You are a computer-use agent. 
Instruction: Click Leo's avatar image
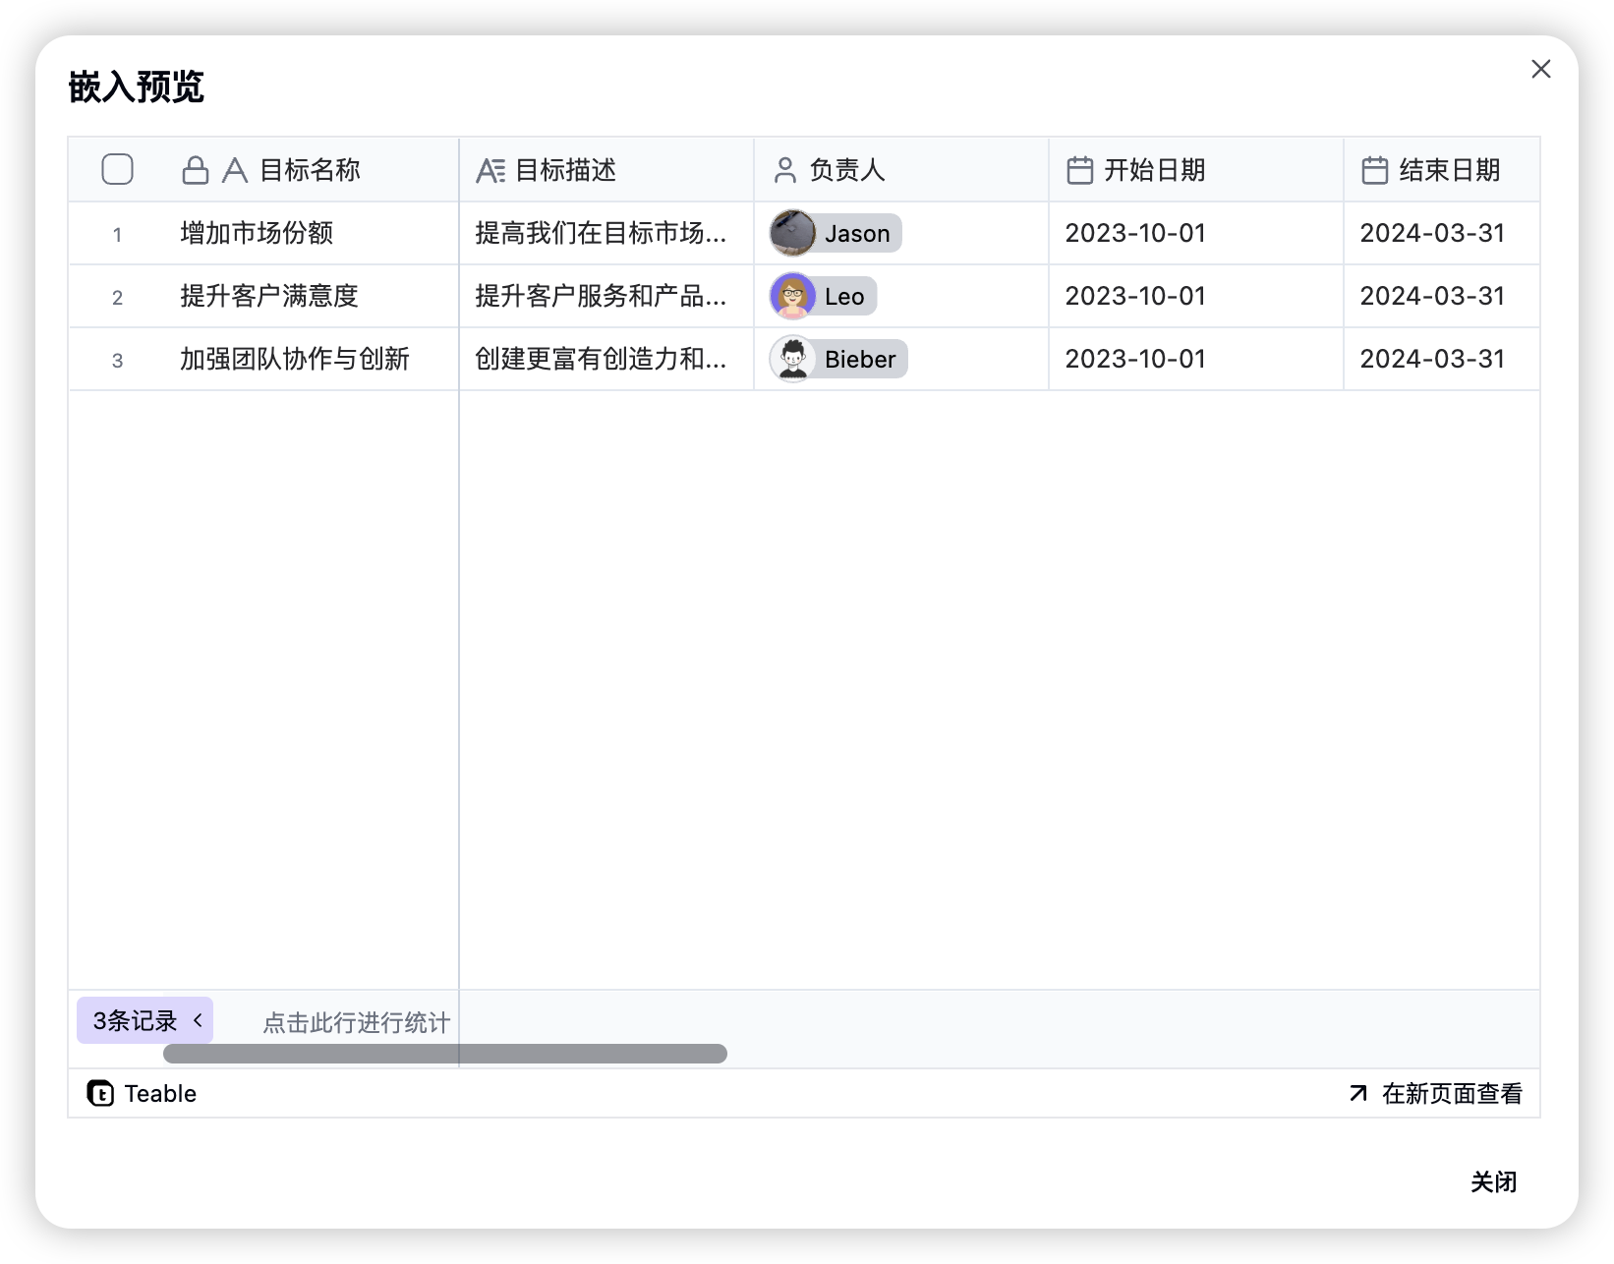coord(792,296)
